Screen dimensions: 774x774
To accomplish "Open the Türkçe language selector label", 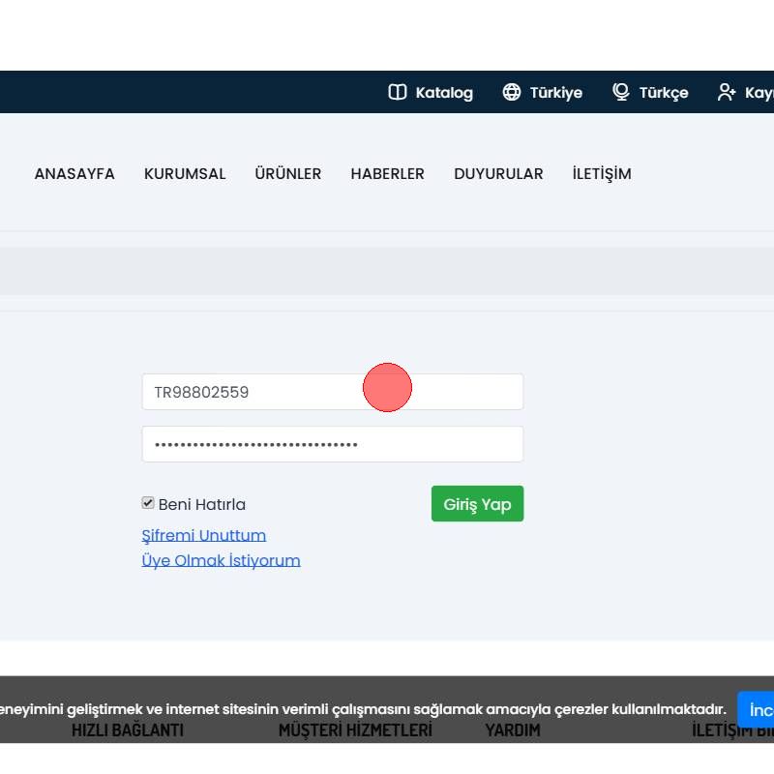I will point(664,93).
